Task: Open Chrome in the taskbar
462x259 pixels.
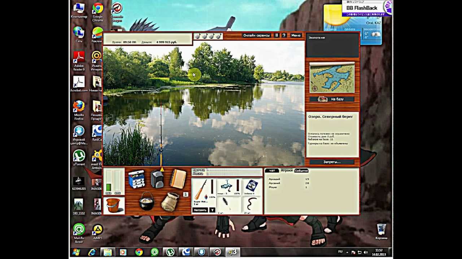Action: coord(139,252)
